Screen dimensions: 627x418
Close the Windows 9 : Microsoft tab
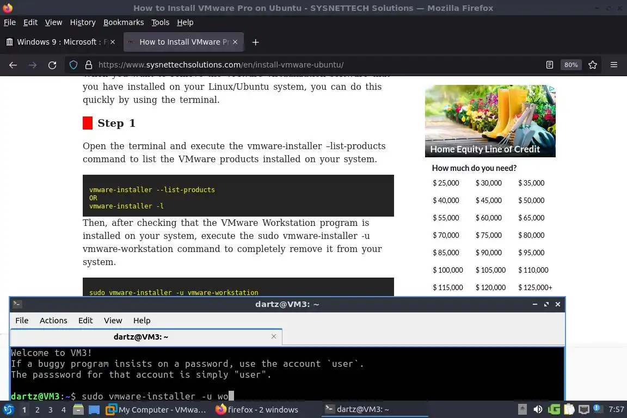point(113,42)
